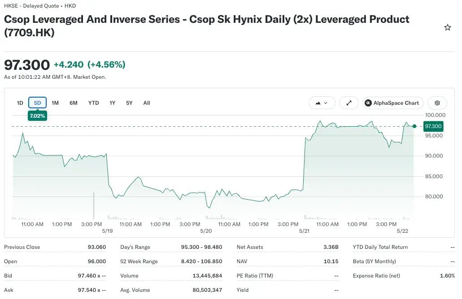The height and width of the screenshot is (299, 462).
Task: Click the 97.300 current price marker on chart
Action: click(433, 126)
